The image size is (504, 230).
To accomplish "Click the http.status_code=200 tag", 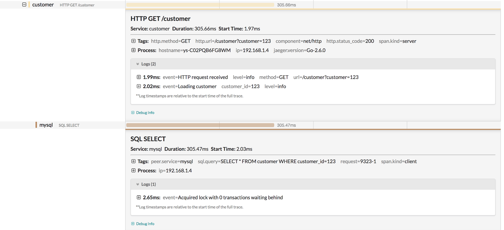I will tap(350, 41).
